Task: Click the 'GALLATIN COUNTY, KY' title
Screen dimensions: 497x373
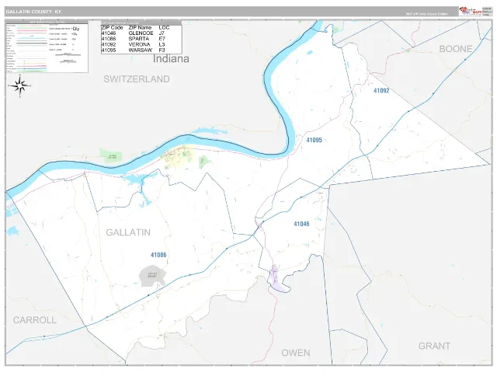Action: [x=33, y=12]
